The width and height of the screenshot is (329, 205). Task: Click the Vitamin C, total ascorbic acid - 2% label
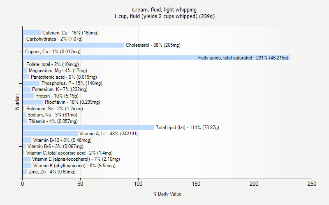pos(69,153)
